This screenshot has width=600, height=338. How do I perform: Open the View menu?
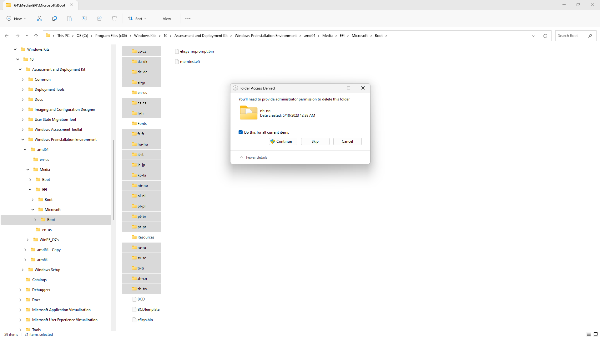pyautogui.click(x=163, y=19)
